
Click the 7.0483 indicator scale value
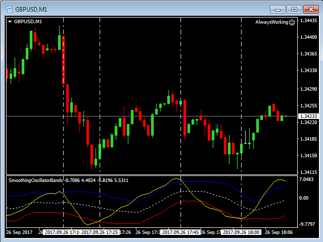pos(307,179)
